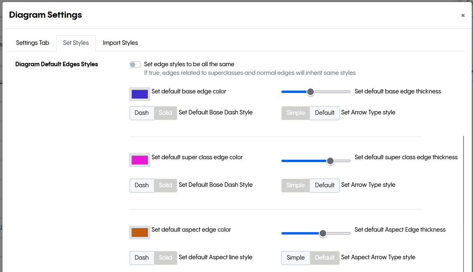Open the magenta super class edge color picker

click(139, 160)
